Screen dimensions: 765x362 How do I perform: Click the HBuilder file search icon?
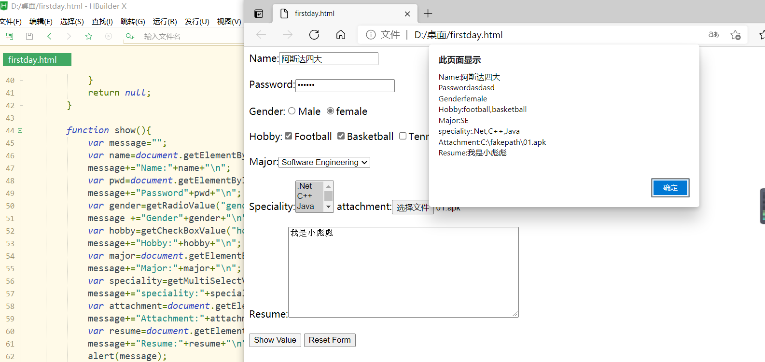tap(130, 36)
